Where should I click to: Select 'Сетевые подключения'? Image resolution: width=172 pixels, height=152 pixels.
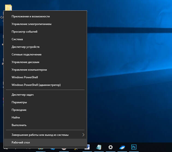45,55
